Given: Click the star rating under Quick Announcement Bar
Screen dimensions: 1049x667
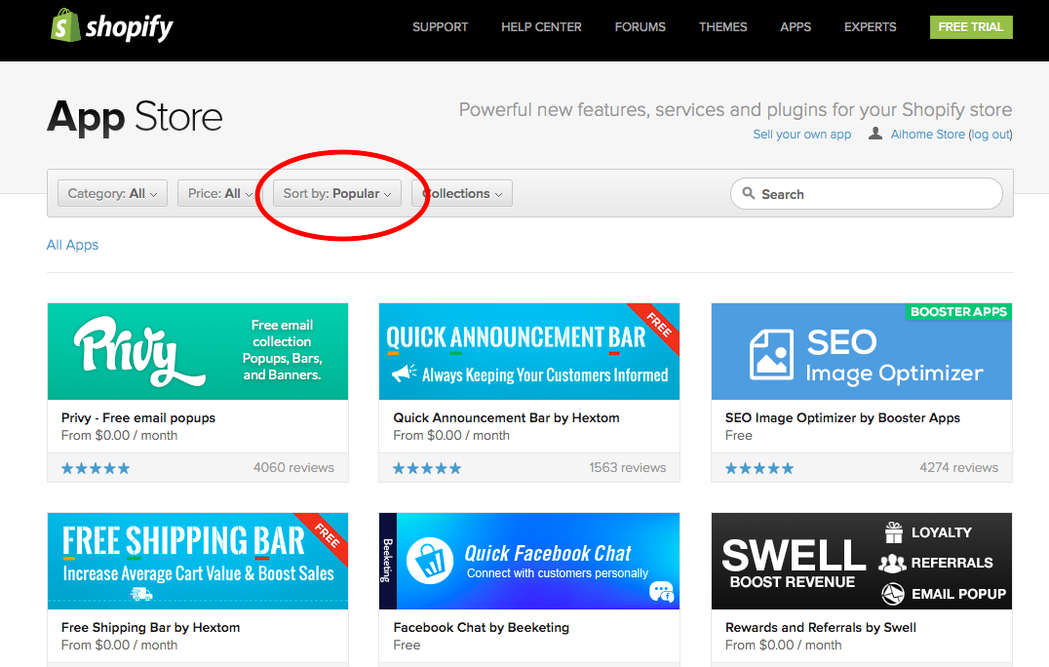Looking at the screenshot, I should (x=427, y=468).
